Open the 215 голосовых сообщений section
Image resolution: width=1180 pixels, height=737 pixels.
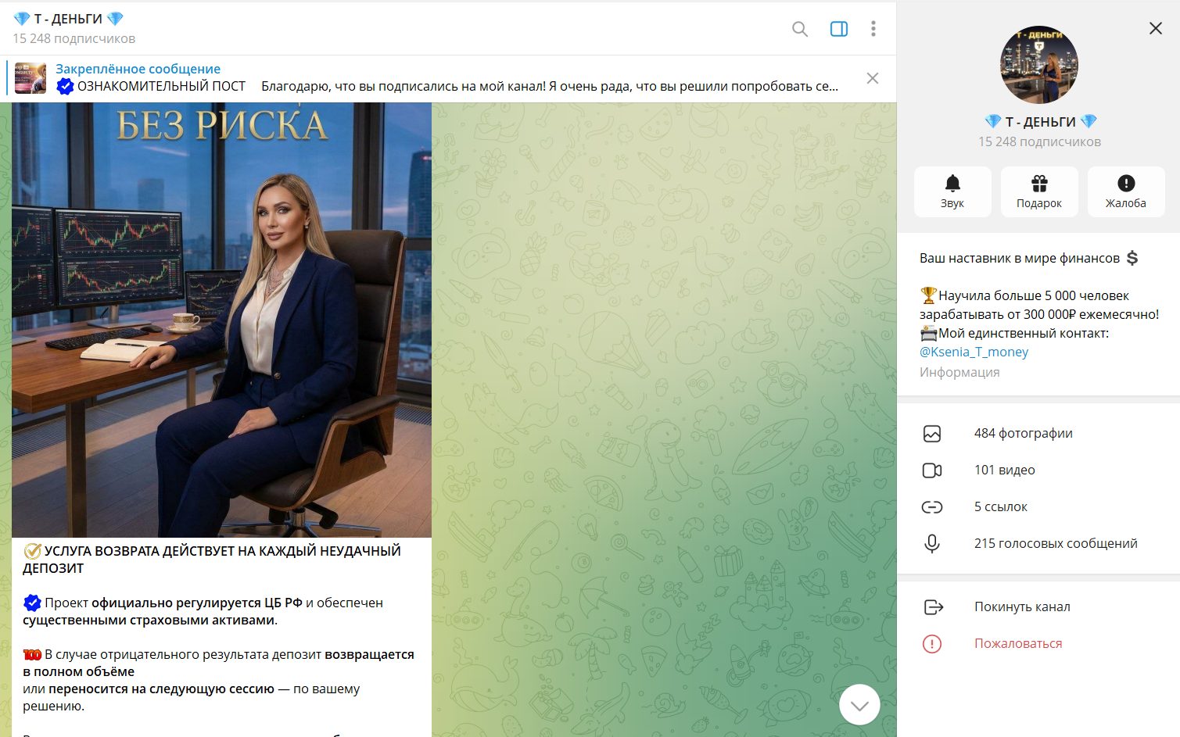[x=1038, y=544]
